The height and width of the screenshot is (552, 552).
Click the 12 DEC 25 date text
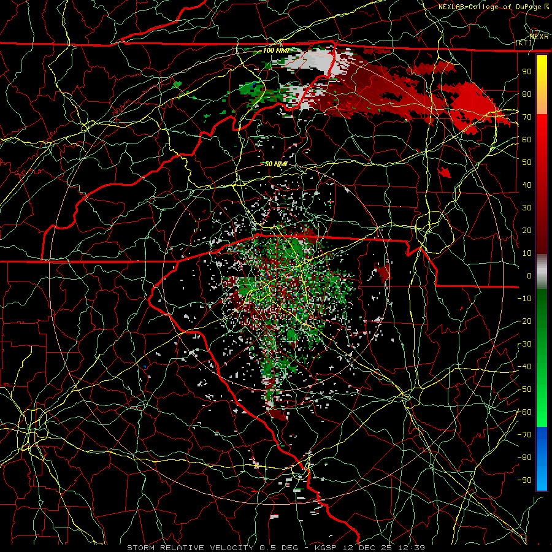(x=368, y=548)
